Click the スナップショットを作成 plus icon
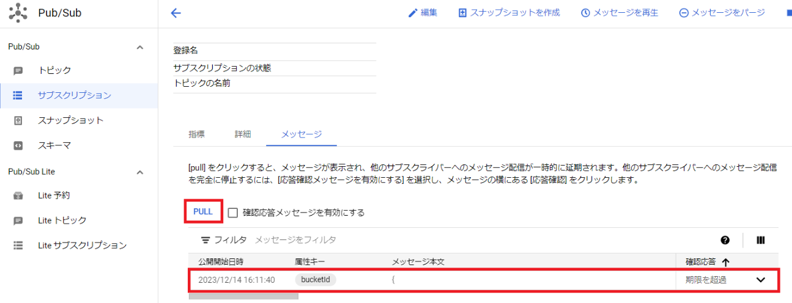 click(463, 13)
